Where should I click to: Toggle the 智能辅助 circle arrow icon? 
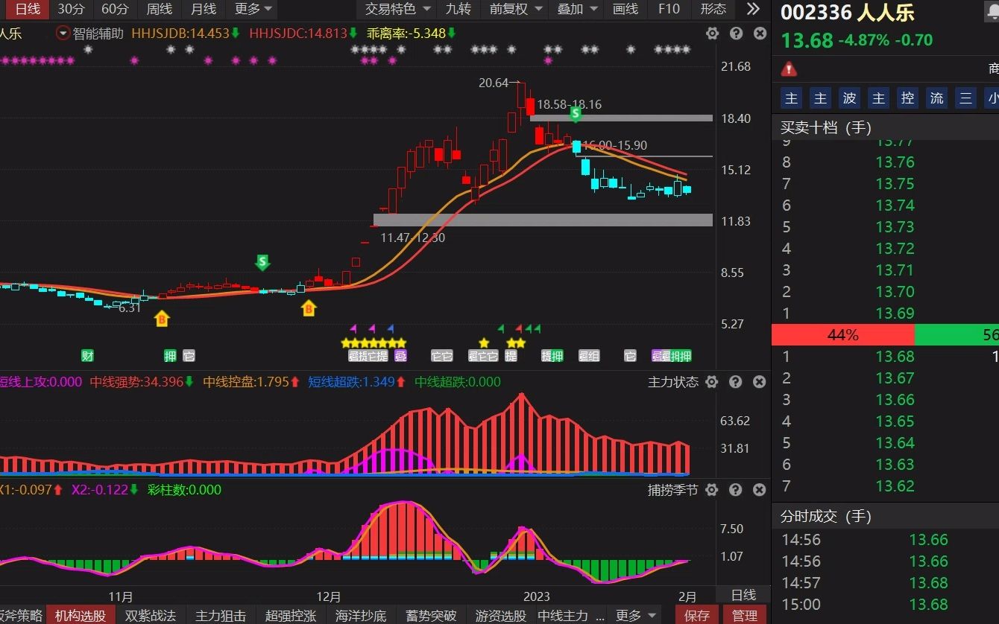[63, 34]
